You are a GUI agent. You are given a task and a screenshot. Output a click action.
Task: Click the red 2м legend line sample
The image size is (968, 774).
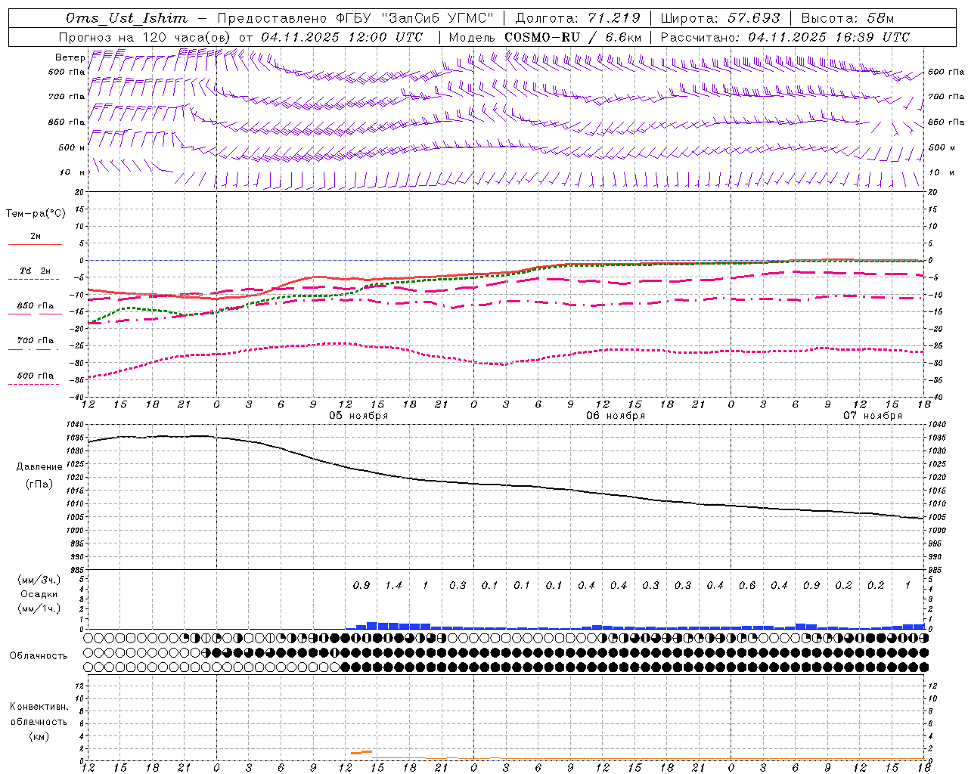(x=35, y=245)
